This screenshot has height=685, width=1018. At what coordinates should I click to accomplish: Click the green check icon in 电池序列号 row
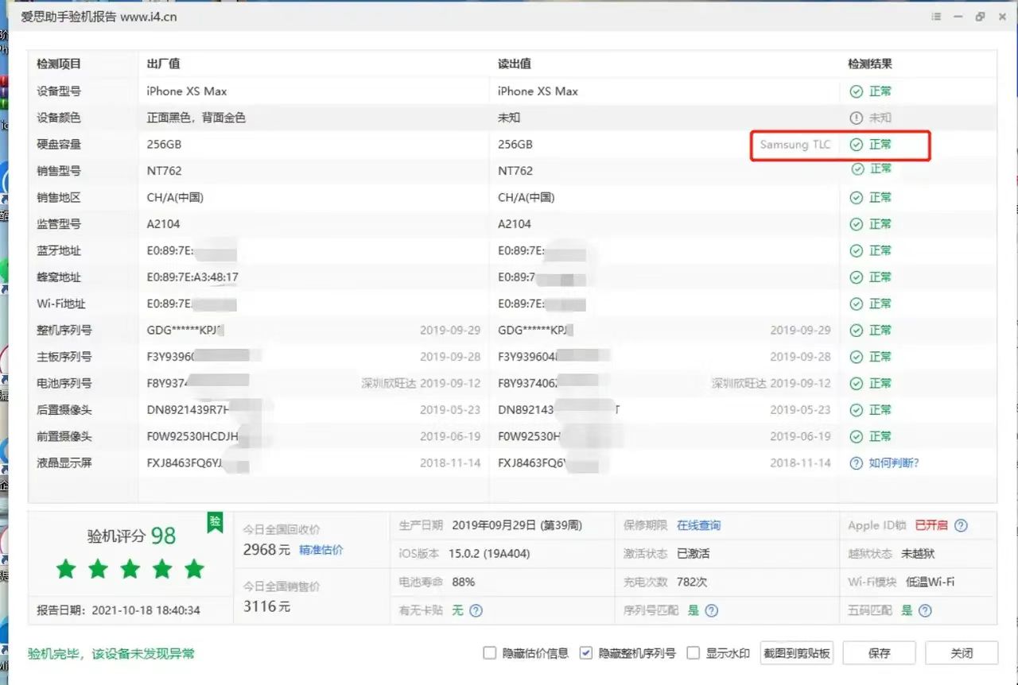pyautogui.click(x=856, y=383)
